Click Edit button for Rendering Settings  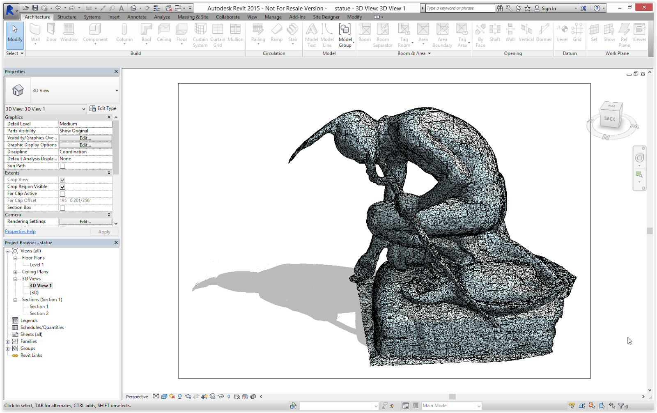pos(85,221)
